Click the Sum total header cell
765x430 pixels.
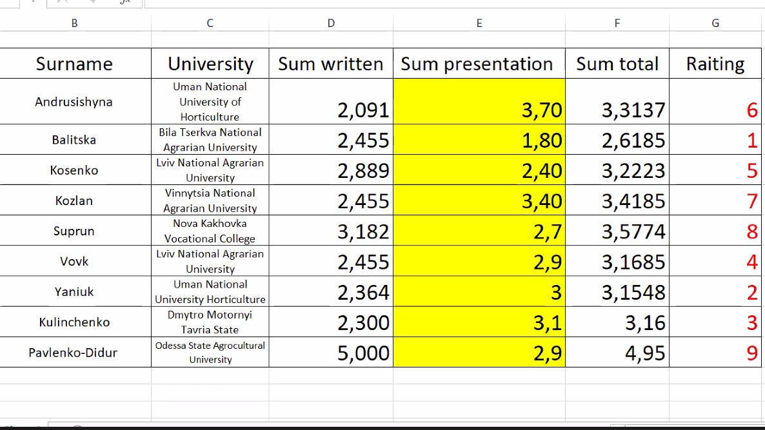coord(617,64)
